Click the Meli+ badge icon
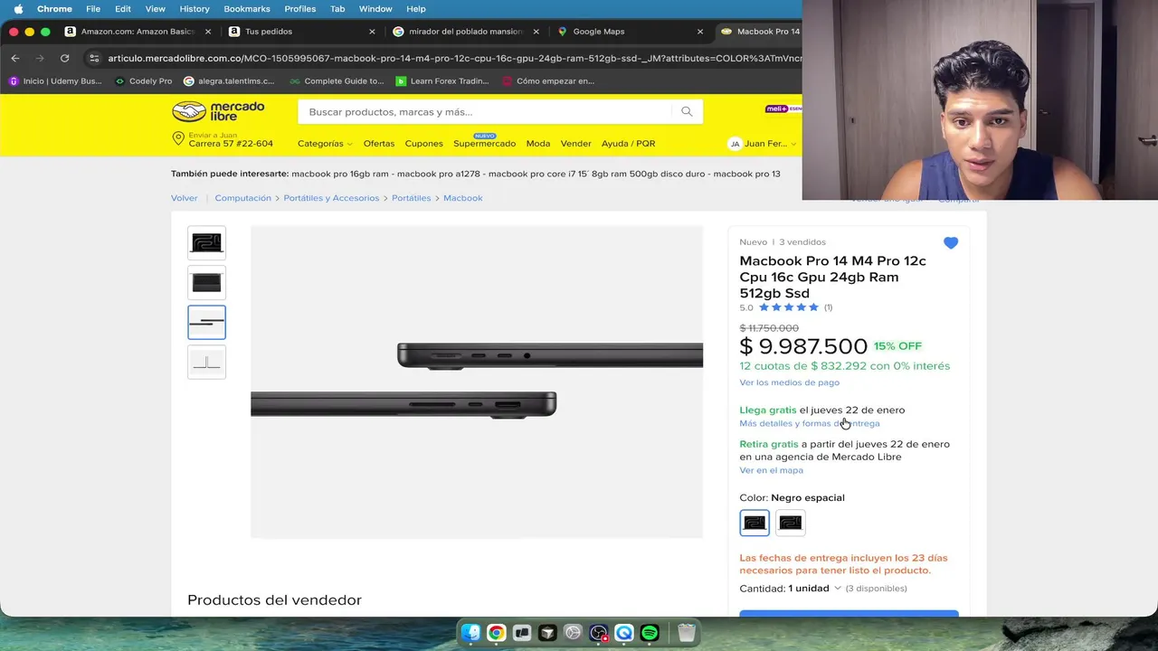Image resolution: width=1158 pixels, height=651 pixels. 783,108
